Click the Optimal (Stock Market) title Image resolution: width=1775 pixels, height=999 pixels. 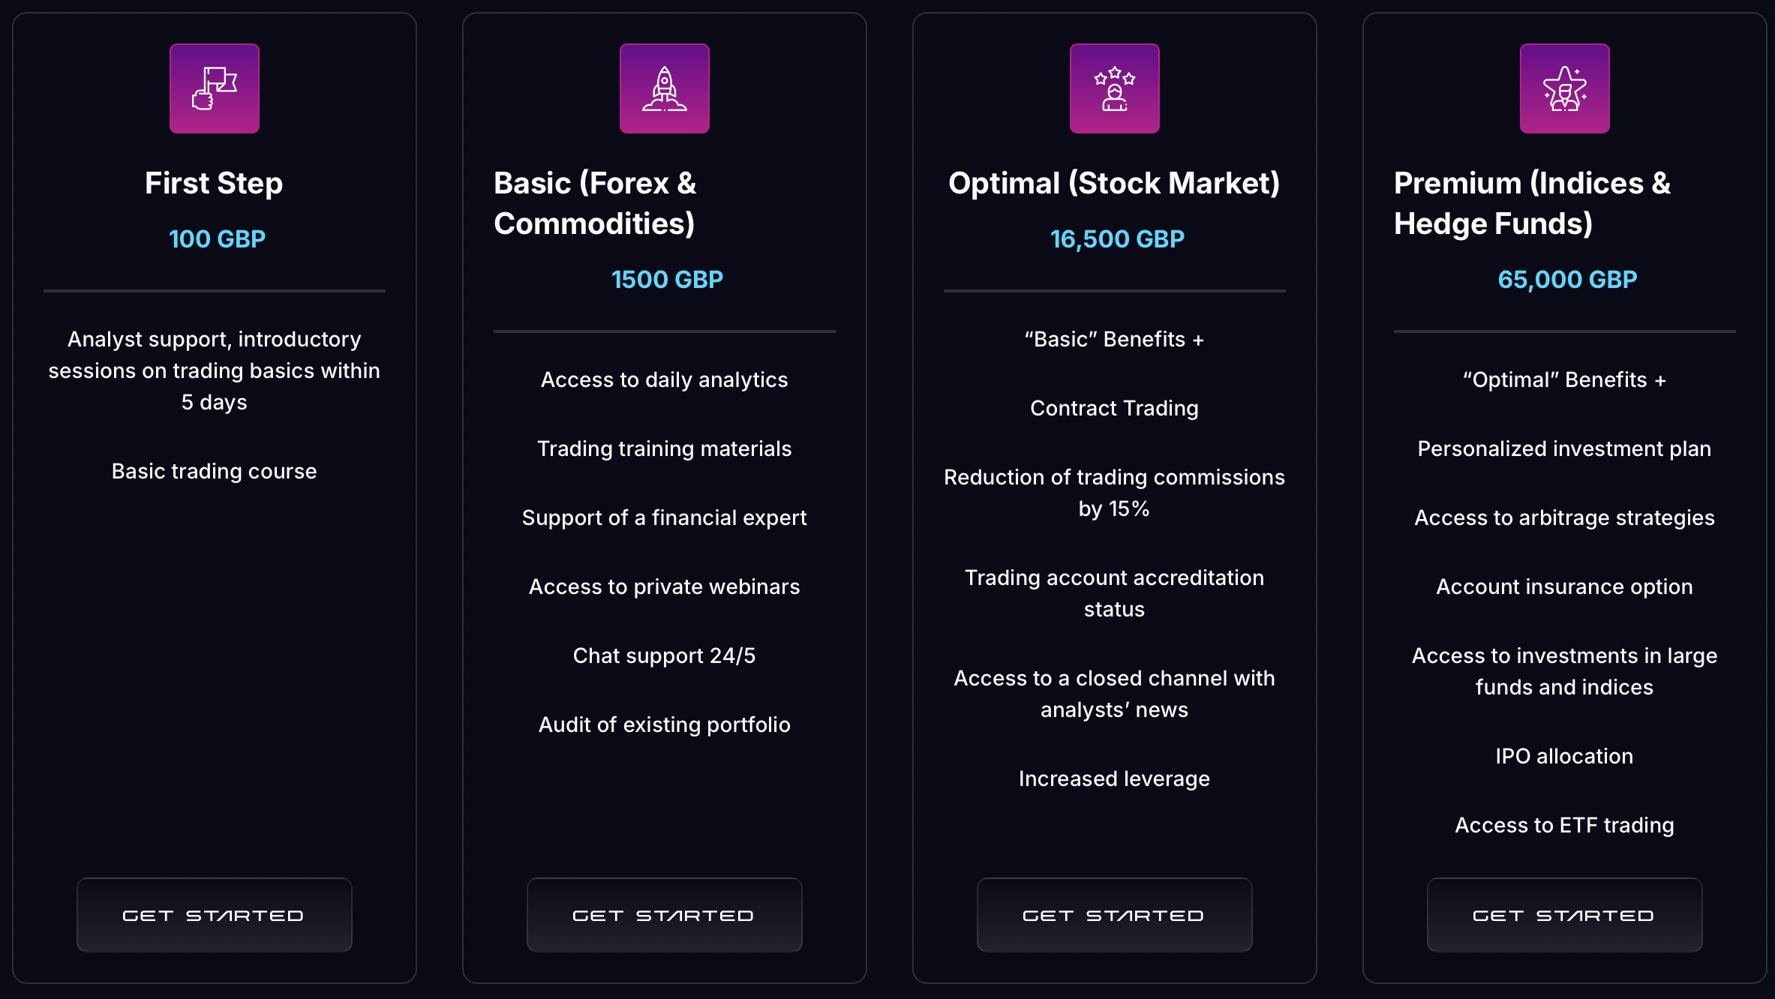pos(1114,184)
